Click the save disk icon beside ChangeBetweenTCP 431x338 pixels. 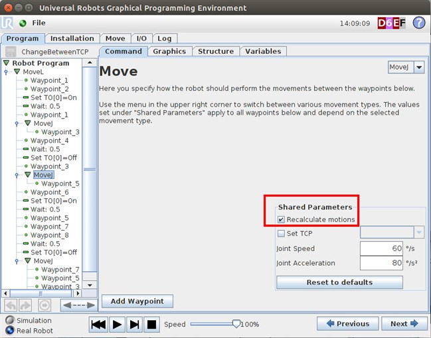coord(11,52)
